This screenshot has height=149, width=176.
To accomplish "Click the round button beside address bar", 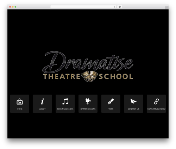I will point(120,7).
